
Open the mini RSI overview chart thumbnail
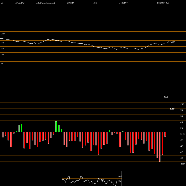[92, 178]
